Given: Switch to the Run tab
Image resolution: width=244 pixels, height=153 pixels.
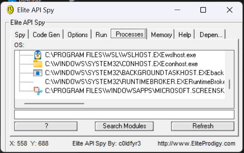Looking at the screenshot, I should (101, 35).
